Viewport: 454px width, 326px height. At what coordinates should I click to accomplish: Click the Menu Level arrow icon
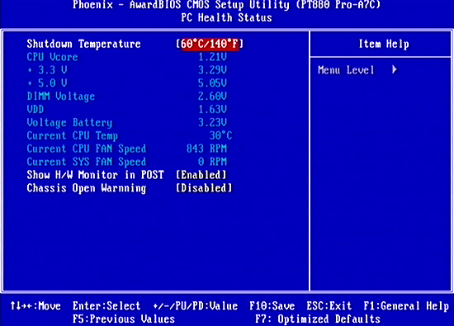(x=395, y=70)
